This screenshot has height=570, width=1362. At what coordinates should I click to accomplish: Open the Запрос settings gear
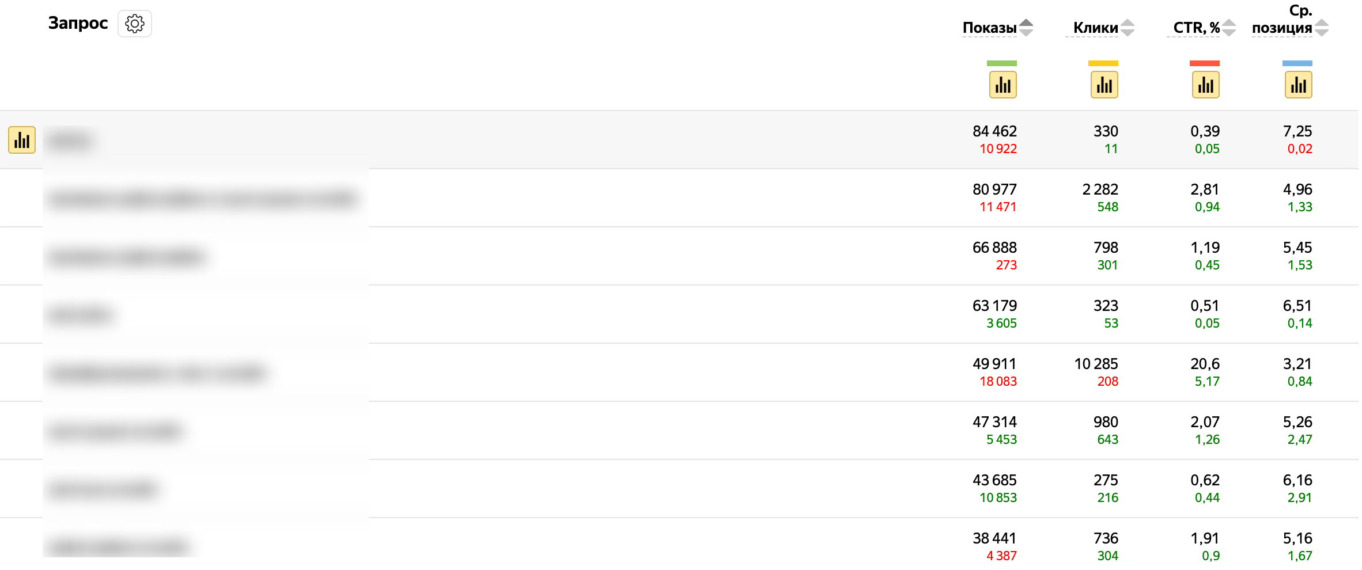click(135, 24)
